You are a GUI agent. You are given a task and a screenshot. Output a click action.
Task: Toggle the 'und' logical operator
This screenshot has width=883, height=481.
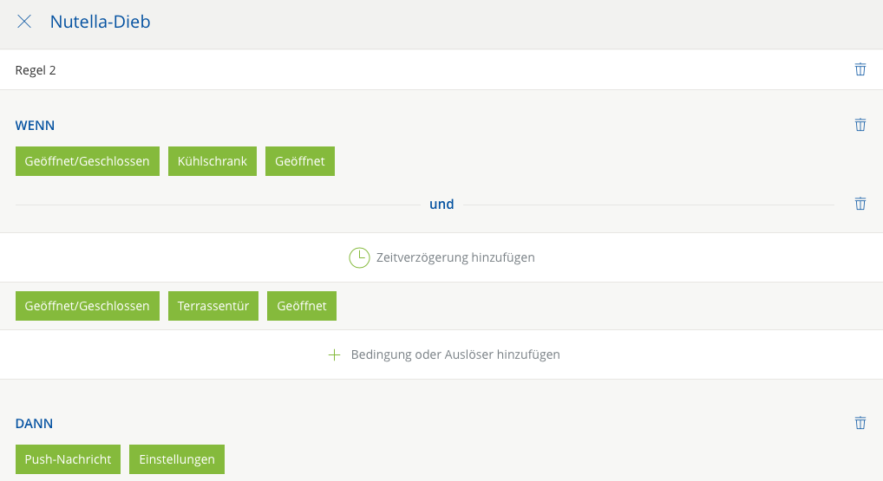click(441, 205)
